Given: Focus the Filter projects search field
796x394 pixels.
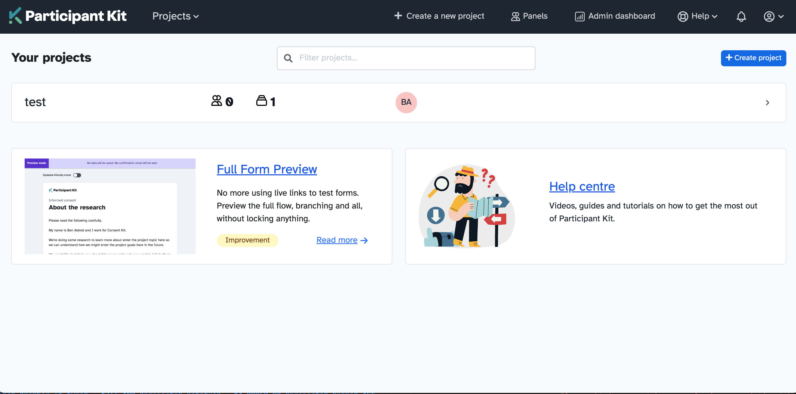Looking at the screenshot, I should tap(414, 58).
